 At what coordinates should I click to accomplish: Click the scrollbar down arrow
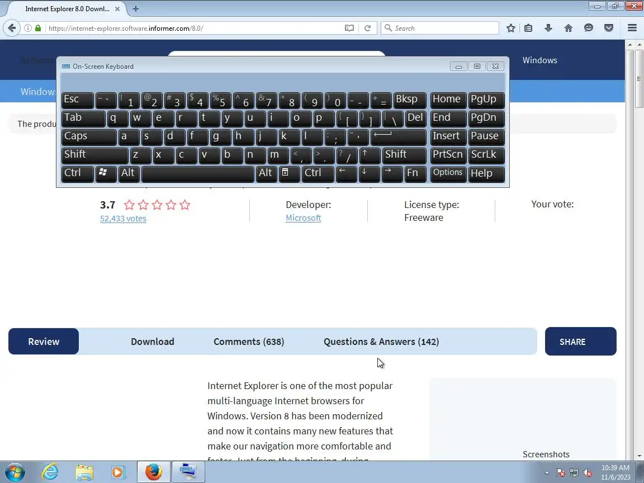pos(639,456)
